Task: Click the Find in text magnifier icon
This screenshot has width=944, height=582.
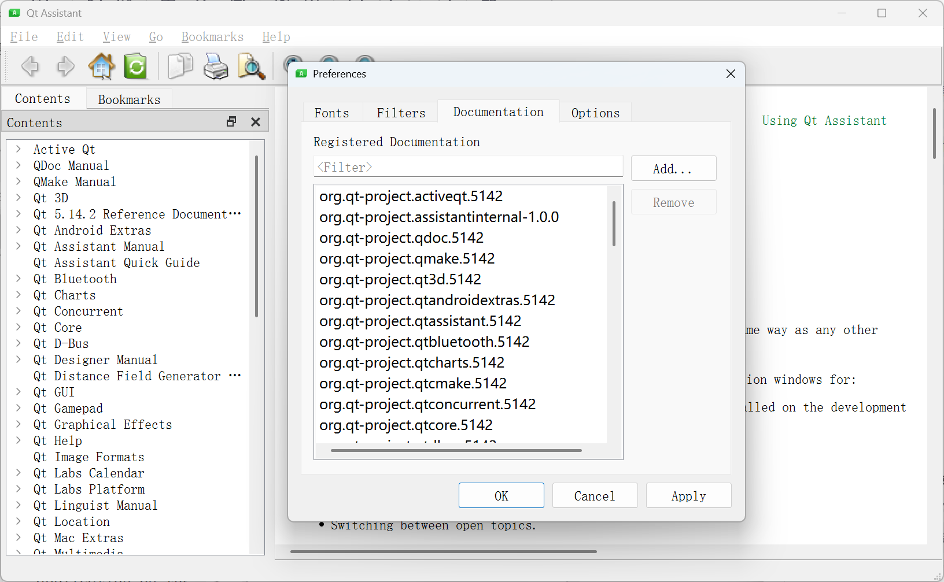Action: (252, 66)
